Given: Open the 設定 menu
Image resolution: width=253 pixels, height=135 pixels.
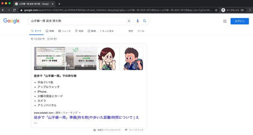Looking at the screenshot, I should (131, 31).
